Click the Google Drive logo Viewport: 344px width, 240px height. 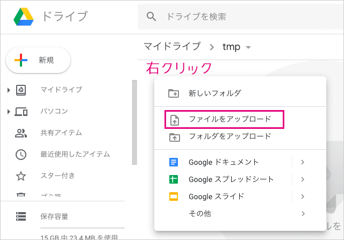24,17
